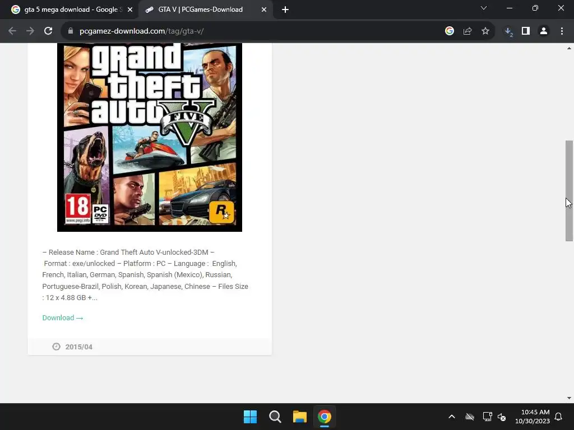Click the muted volume tray icon

(x=502, y=417)
